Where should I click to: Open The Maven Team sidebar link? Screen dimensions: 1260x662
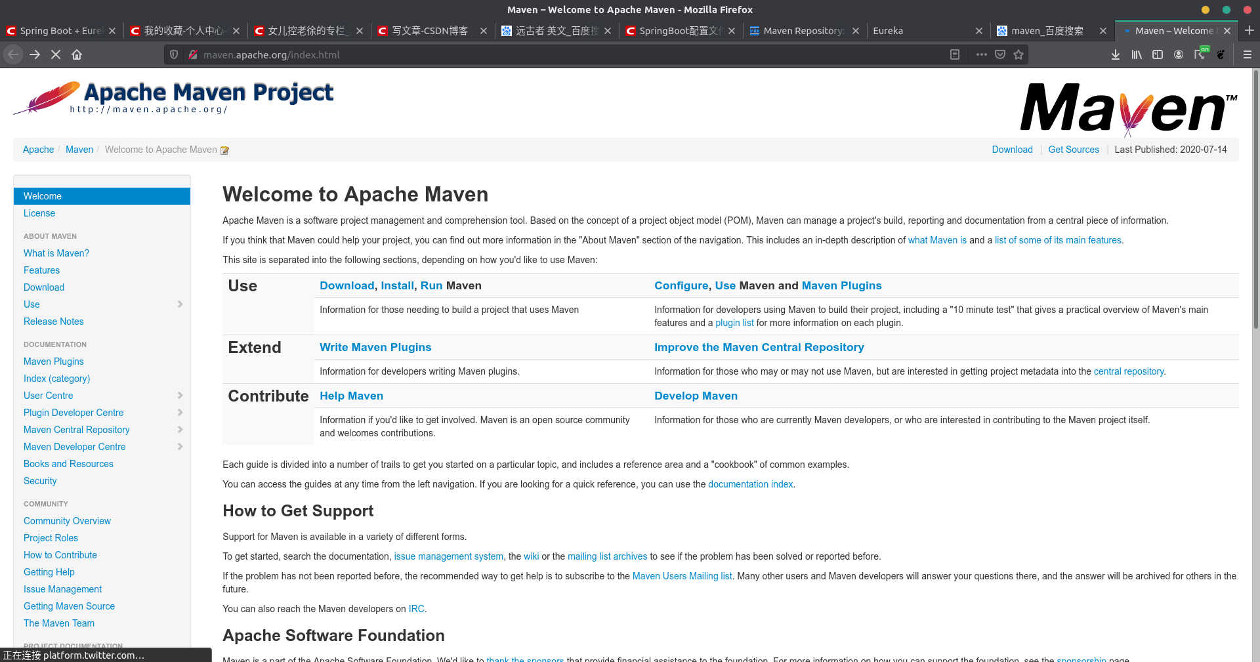click(59, 623)
